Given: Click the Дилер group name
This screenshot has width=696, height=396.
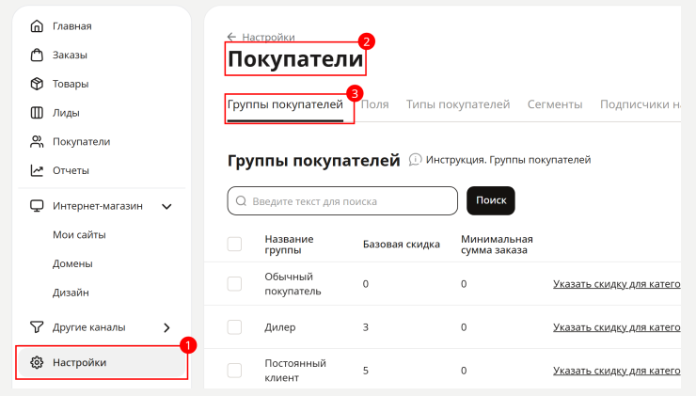Looking at the screenshot, I should point(280,327).
